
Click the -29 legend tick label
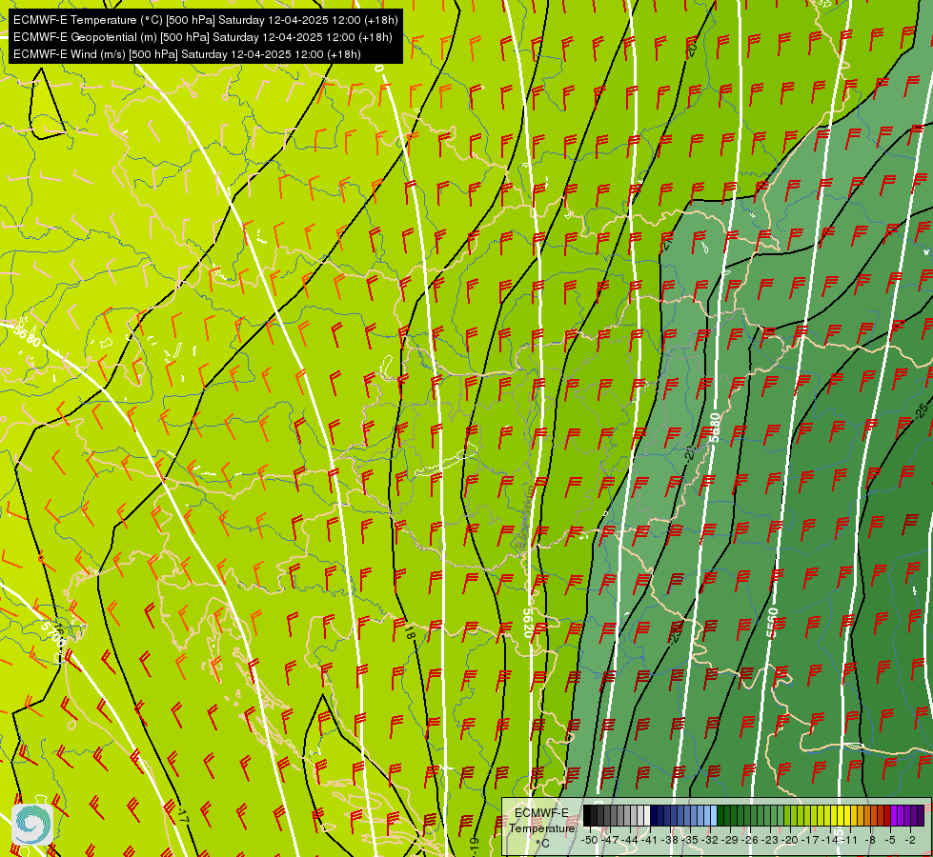coord(729,840)
